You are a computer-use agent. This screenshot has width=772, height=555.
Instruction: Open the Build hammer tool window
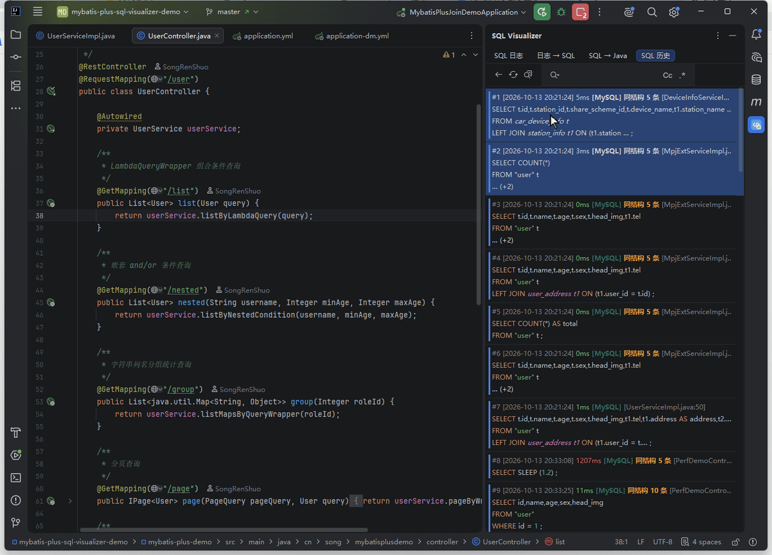coord(16,433)
